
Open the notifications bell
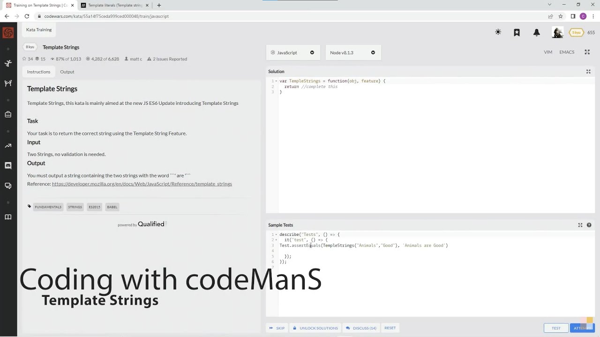coord(537,32)
